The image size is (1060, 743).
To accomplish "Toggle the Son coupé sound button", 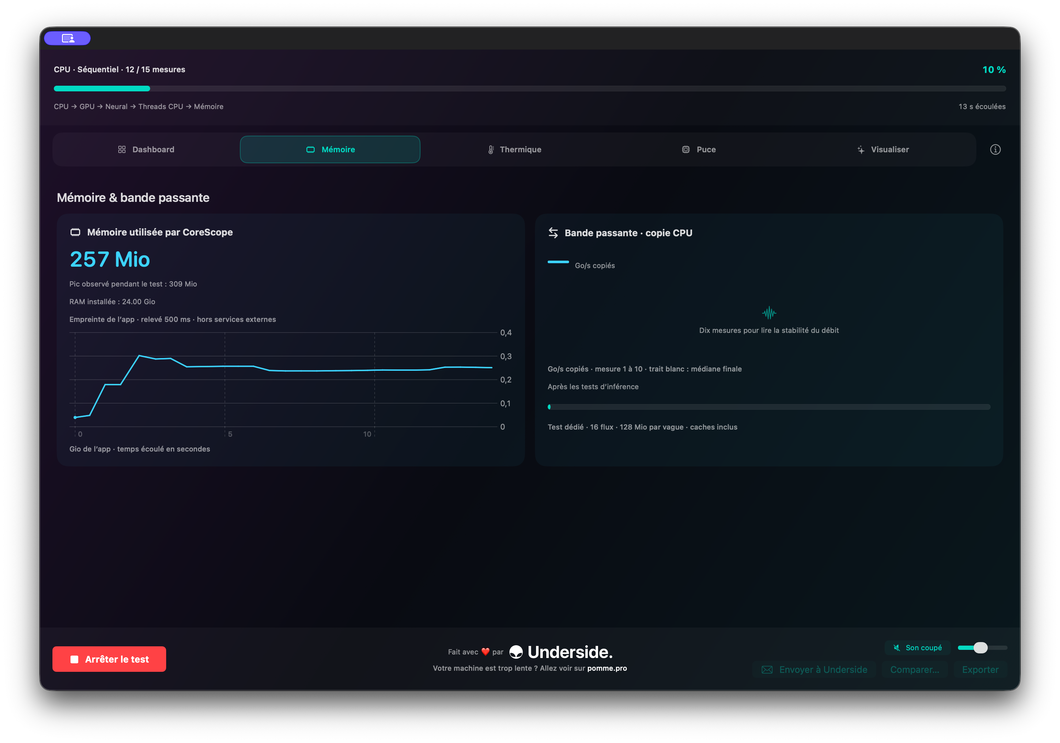I will [917, 647].
